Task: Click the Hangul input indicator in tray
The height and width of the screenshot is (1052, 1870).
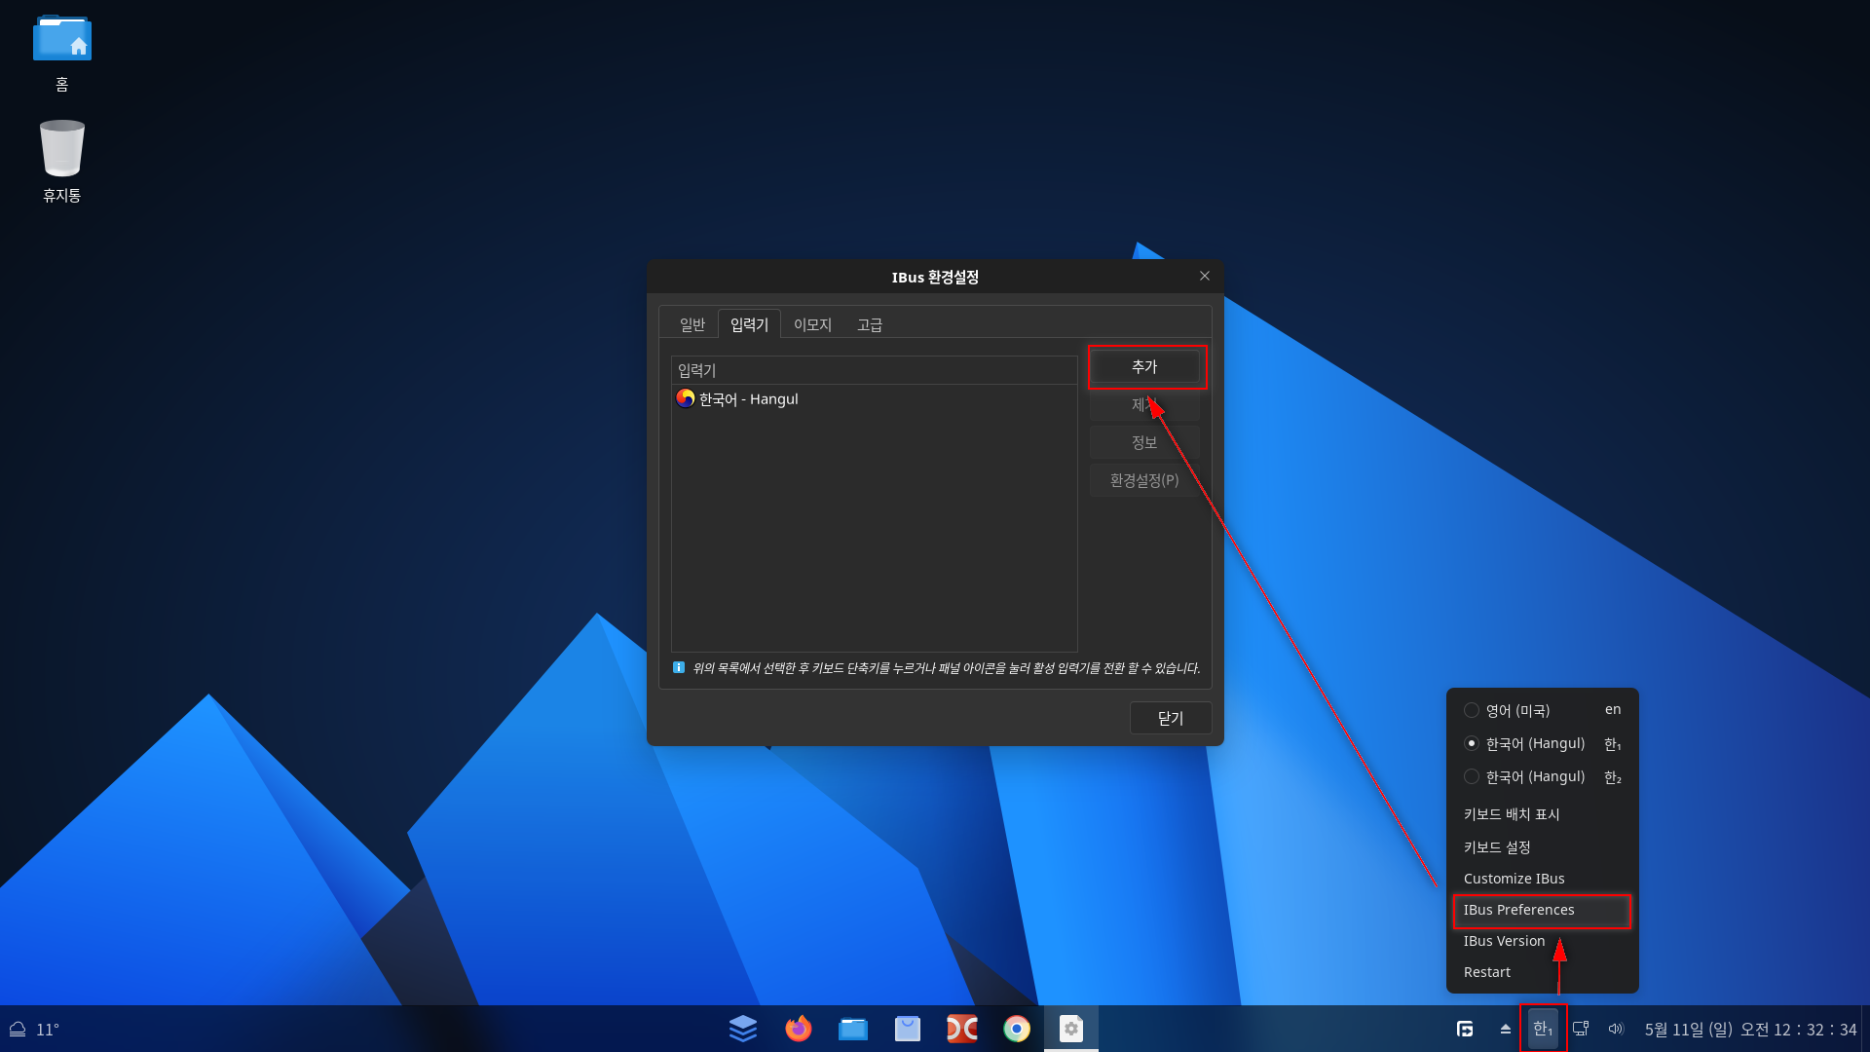Action: pos(1543,1029)
